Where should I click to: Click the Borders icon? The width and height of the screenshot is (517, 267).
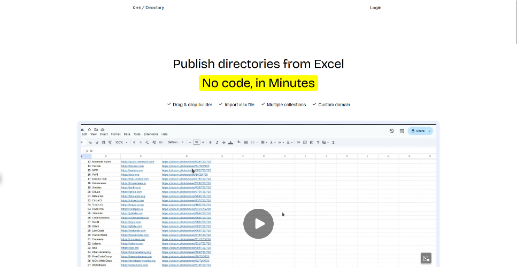pos(245,143)
